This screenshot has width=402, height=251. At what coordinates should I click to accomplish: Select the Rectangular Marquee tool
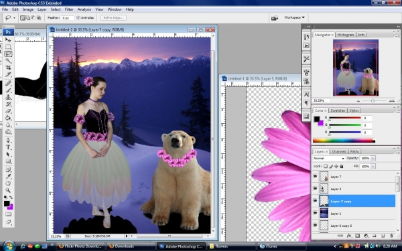[8, 47]
